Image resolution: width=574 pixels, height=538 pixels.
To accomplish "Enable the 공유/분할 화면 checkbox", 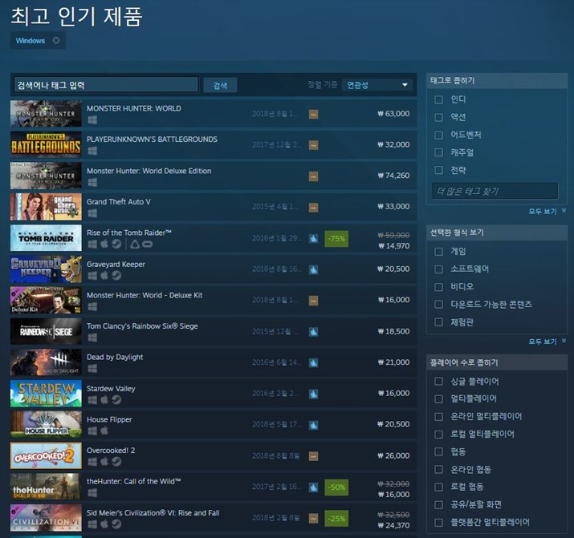I will click(438, 505).
